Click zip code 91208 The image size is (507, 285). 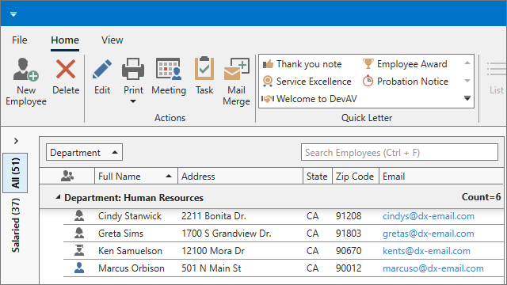(x=349, y=216)
